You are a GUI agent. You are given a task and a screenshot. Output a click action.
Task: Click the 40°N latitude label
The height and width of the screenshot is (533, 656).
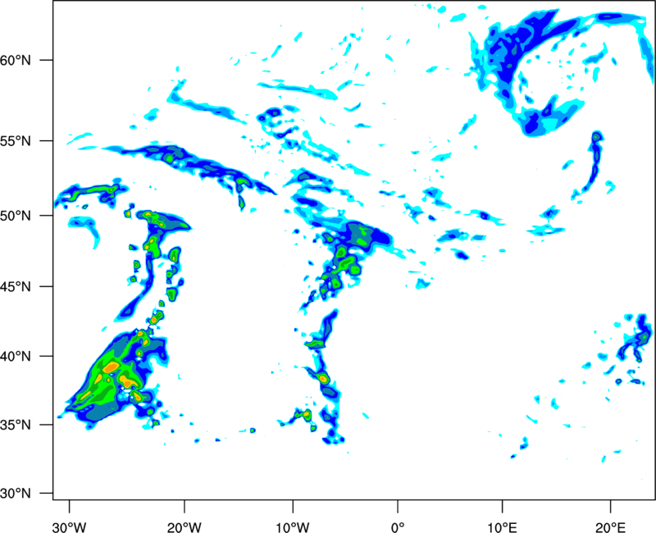[16, 357]
